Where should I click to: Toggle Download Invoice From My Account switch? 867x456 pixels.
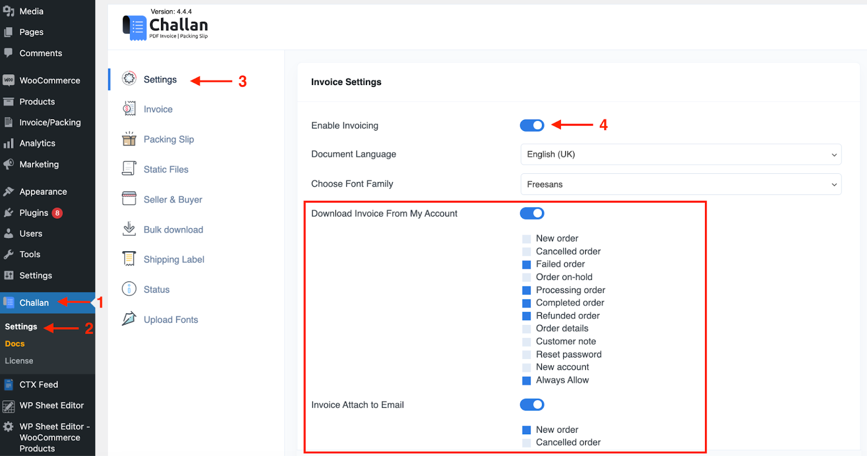pyautogui.click(x=532, y=213)
